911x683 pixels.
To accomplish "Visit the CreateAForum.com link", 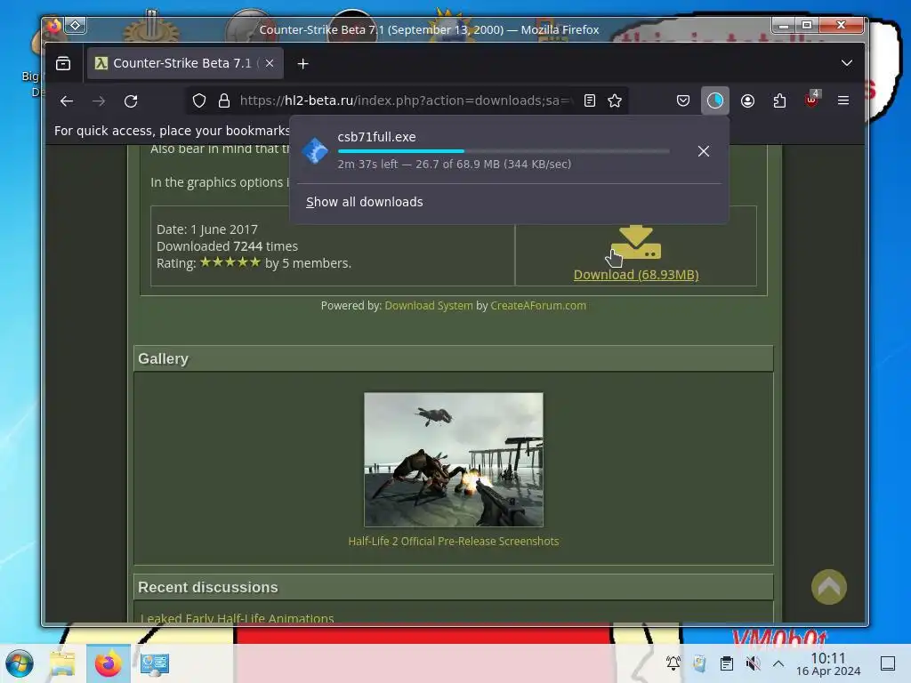I will tap(538, 306).
